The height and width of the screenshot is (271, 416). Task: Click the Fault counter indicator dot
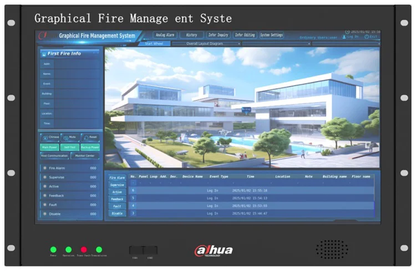click(45, 204)
